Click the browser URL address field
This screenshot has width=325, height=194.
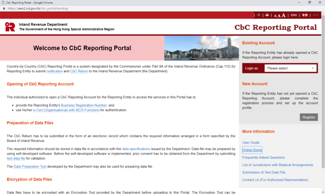pyautogui.click(x=38, y=8)
